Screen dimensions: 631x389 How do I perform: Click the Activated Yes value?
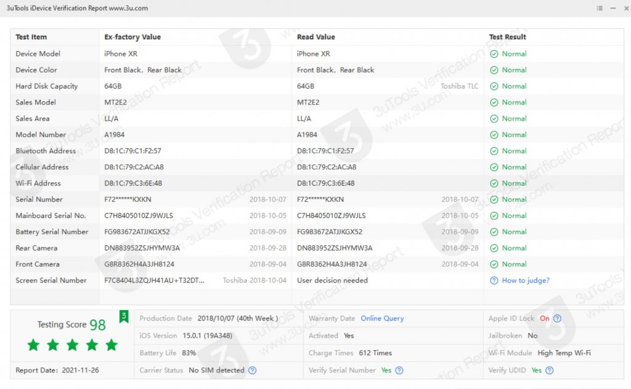coord(349,335)
